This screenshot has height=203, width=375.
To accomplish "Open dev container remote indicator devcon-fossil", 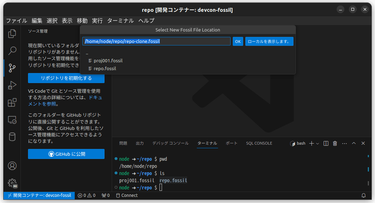I will click(39, 195).
